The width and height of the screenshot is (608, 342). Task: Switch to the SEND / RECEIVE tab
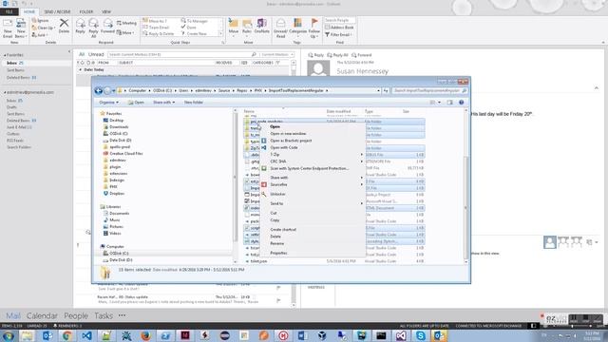click(57, 12)
